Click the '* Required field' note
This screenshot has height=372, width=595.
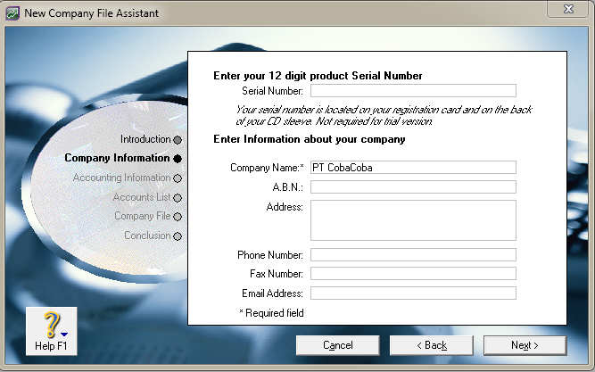tap(272, 313)
